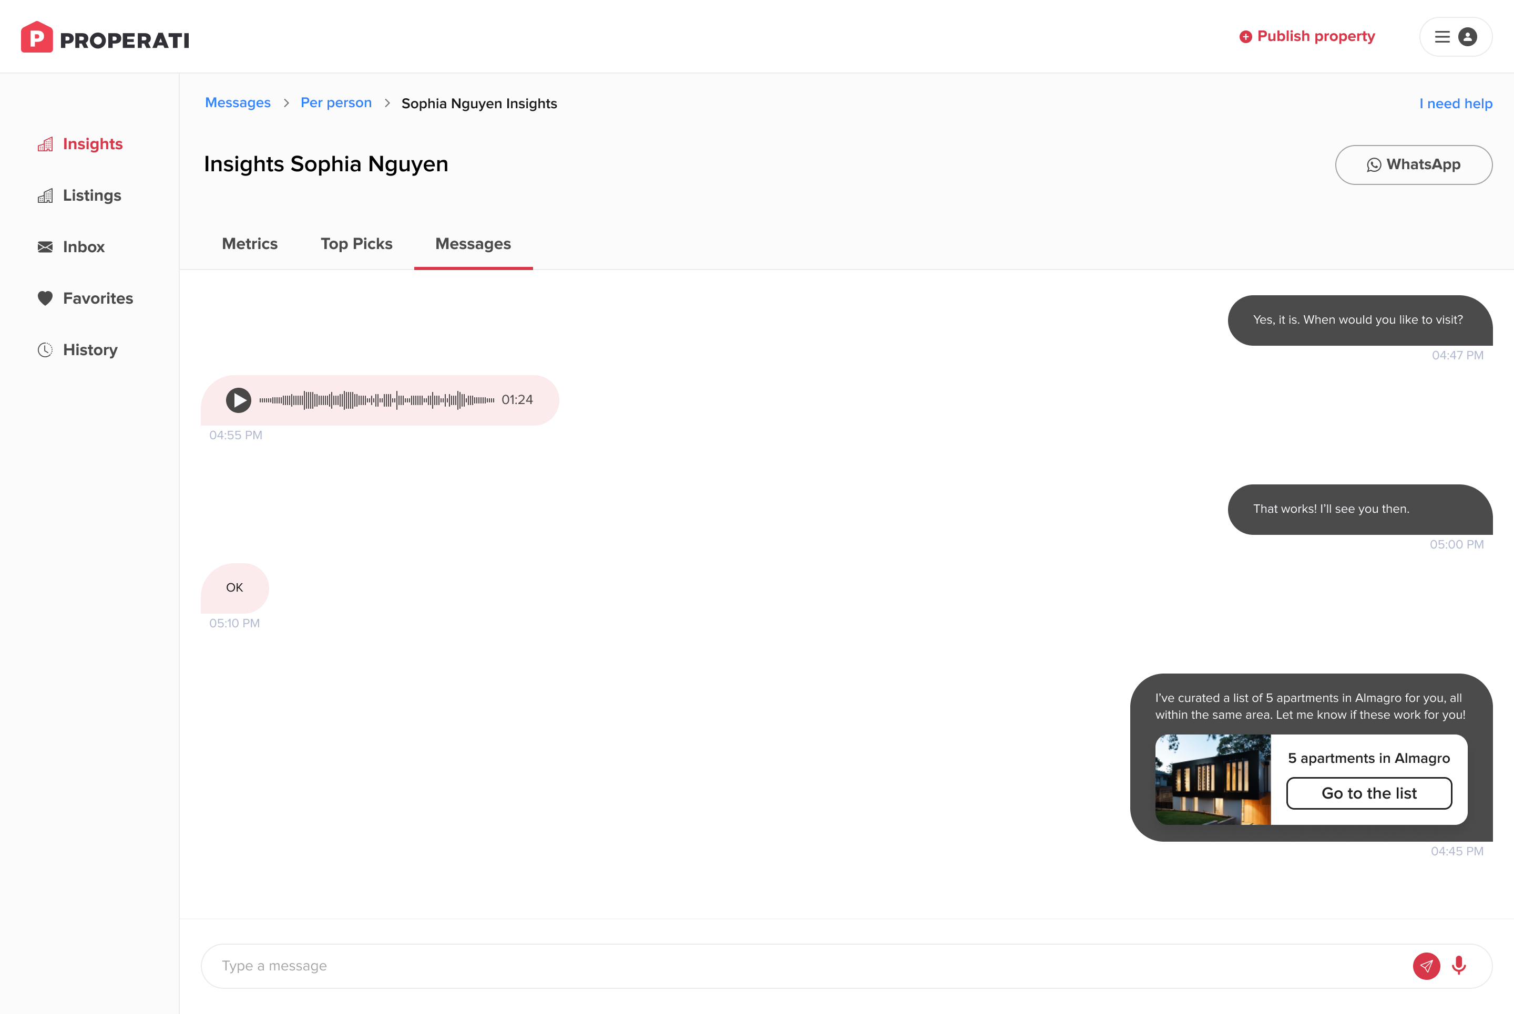Click the Insights sidebar chart icon

tap(45, 144)
